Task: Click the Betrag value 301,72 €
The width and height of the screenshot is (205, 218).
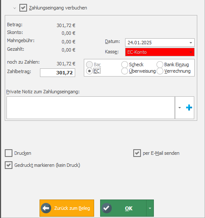Action: tap(66, 25)
